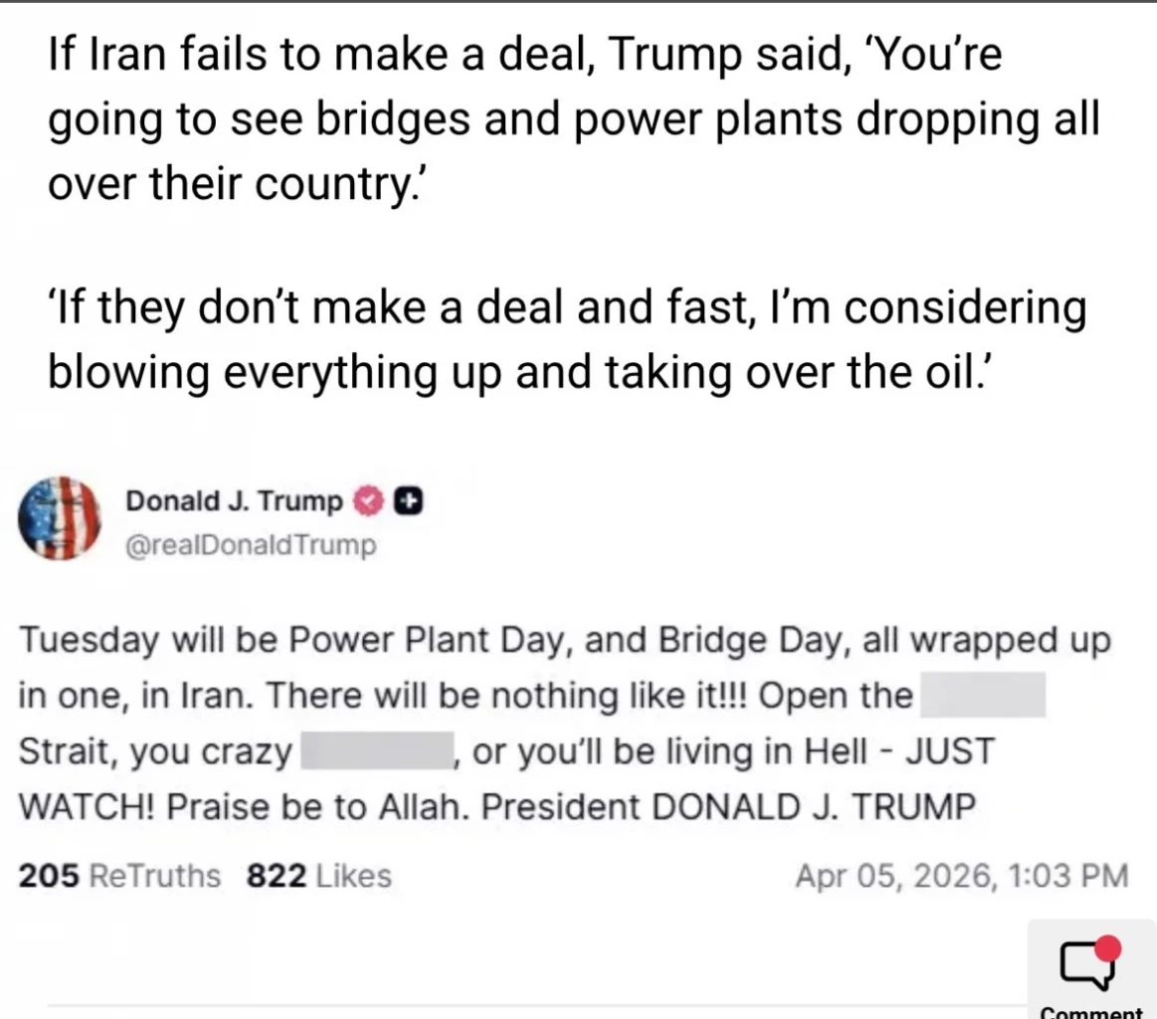Click the red notification dot on comments
Viewport: 1157px width, 1019px height.
(1107, 948)
